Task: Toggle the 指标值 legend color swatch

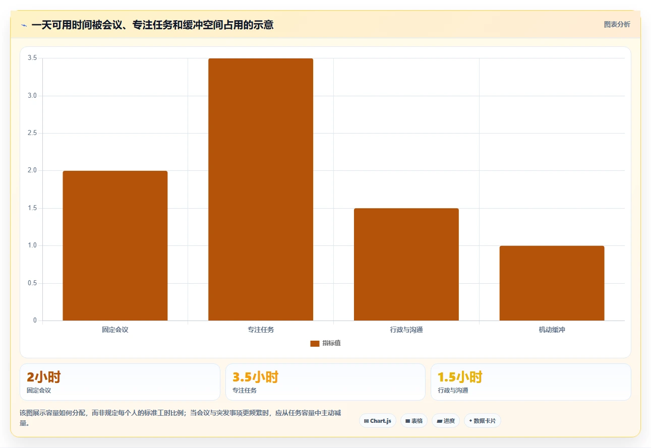Action: [315, 343]
